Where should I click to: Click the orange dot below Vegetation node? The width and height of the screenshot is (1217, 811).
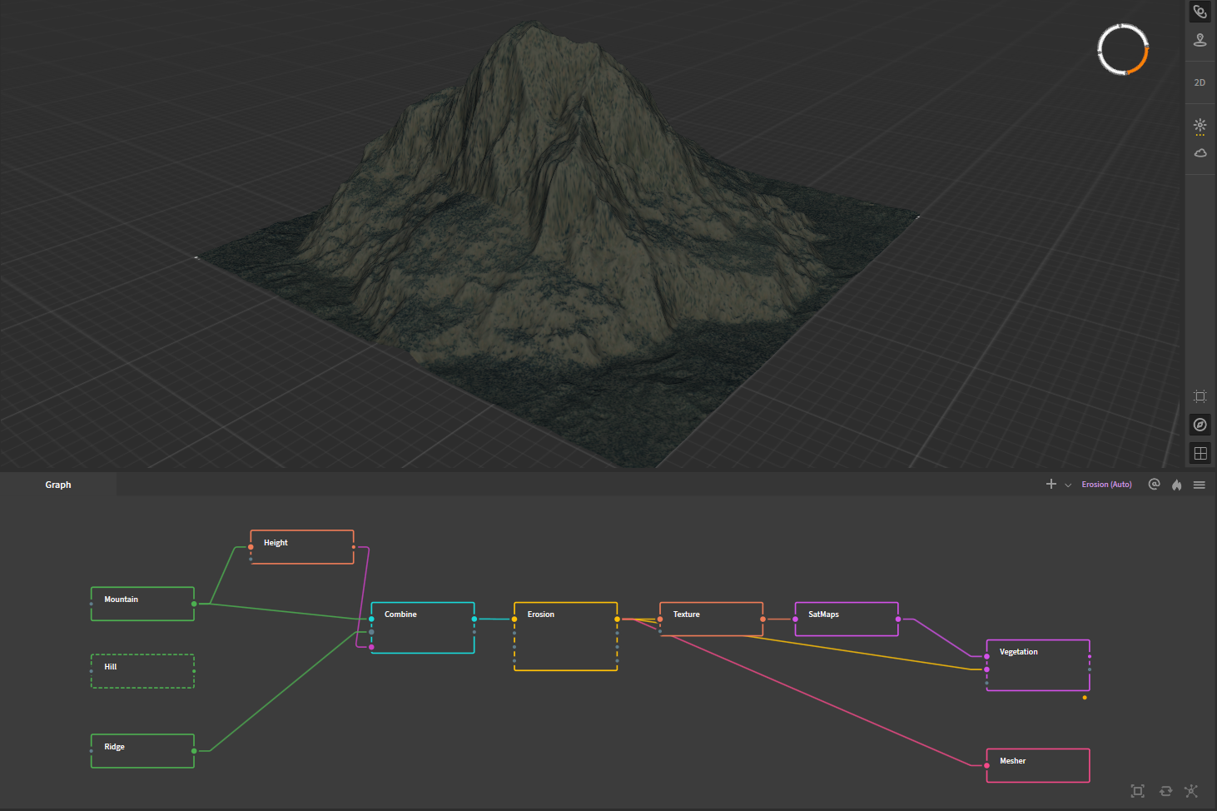(x=1085, y=698)
